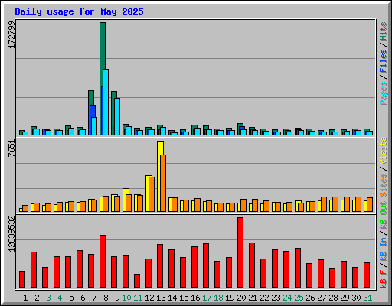This screenshot has height=306, width=392.
Task: Click the 12839532 axis value
Action: click(11, 233)
